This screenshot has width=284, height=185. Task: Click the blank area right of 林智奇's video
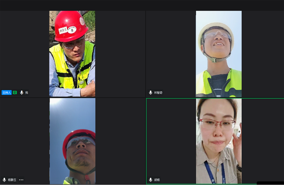tap(262, 54)
